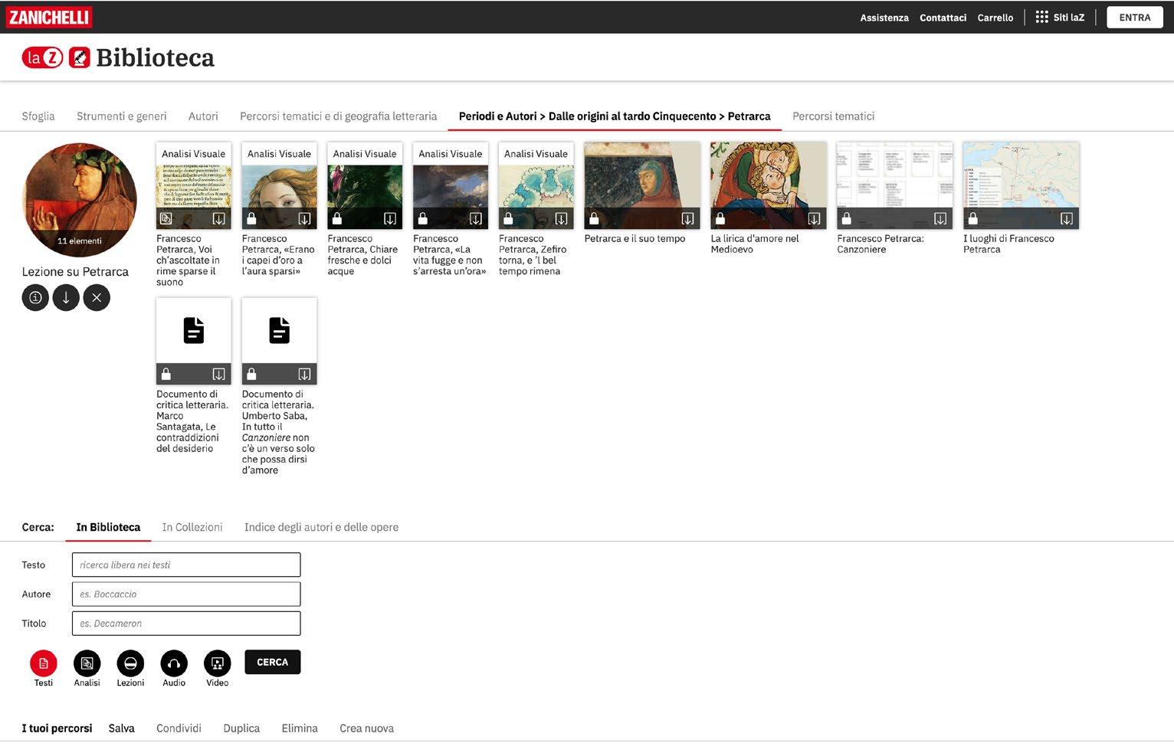Screen dimensions: 1174x753
Task: Download the 'Erano i capei d'oro' card
Action: point(305,219)
